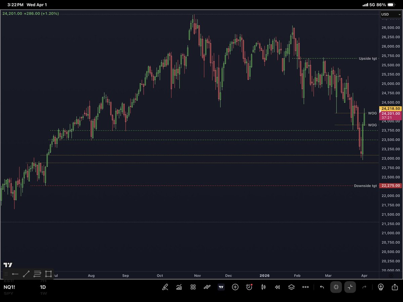Select the horizontal line drawing tool
403x302 pixels.
15,274
